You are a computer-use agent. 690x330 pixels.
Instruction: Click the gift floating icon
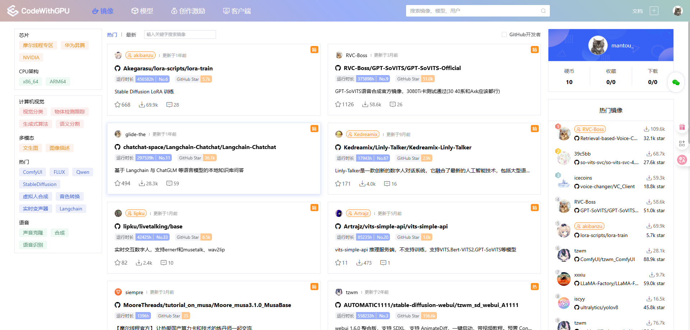tap(682, 127)
